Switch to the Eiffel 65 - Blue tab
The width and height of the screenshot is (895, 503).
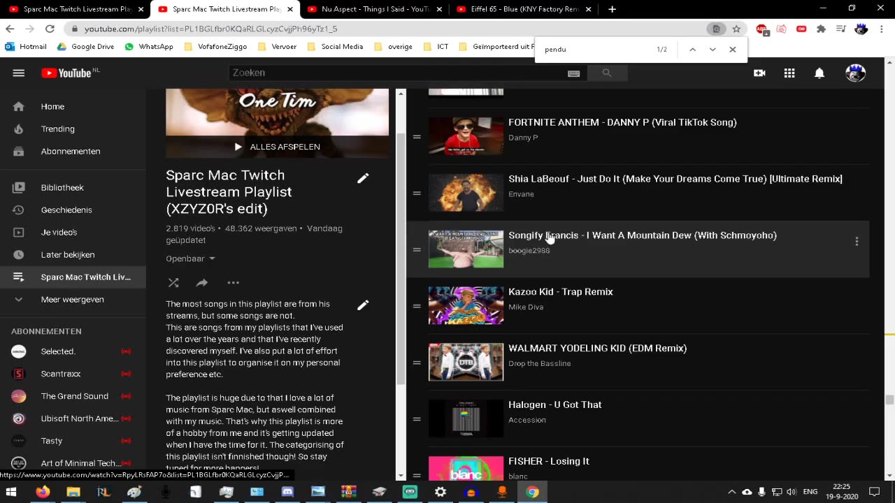coord(522,9)
